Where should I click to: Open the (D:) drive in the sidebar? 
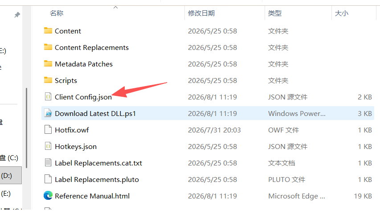click(x=11, y=175)
